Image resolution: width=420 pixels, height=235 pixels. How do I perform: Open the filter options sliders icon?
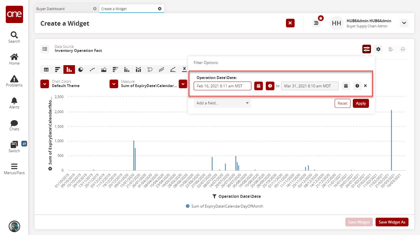tap(367, 49)
